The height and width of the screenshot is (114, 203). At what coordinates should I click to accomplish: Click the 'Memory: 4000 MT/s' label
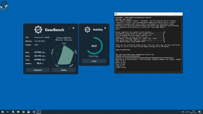64,38
